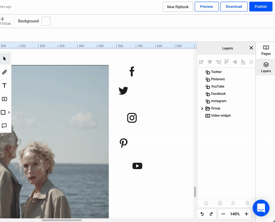Open the Background color swatch
275x222 pixels.
[46, 21]
